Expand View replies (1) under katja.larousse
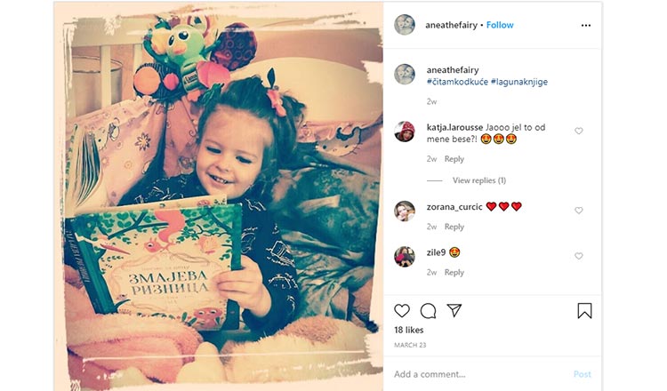This screenshot has height=391, width=667. point(479,180)
